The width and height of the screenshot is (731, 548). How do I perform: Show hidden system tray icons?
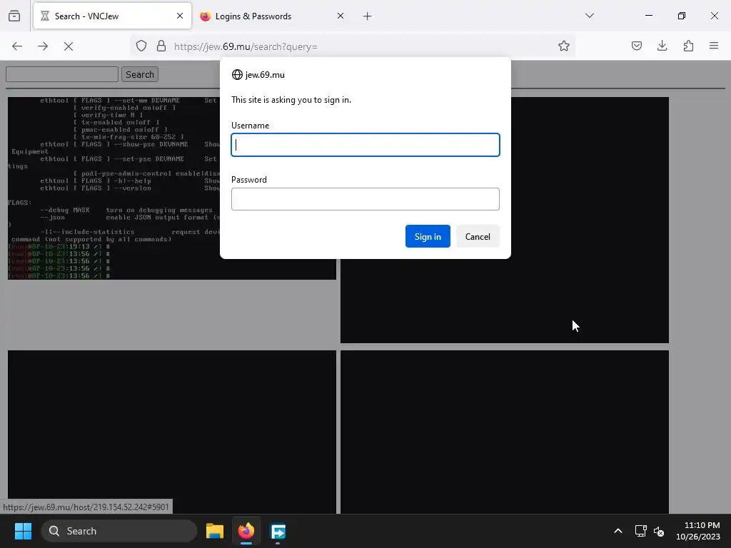point(618,531)
